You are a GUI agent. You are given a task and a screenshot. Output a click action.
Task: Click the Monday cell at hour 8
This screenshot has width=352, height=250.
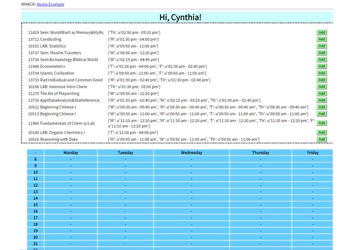71,159
